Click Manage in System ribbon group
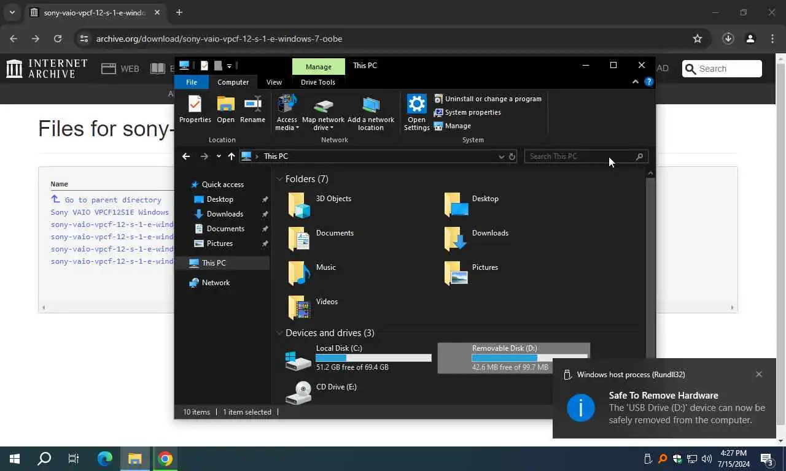Image resolution: width=786 pixels, height=471 pixels. tap(453, 126)
